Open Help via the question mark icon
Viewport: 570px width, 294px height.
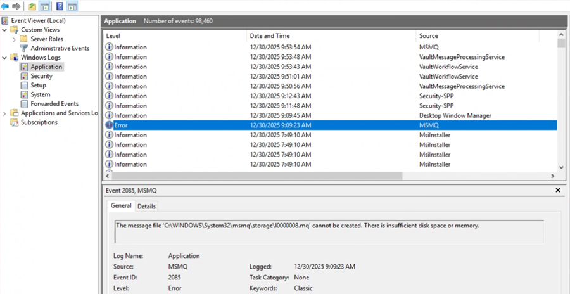pyautogui.click(x=60, y=6)
